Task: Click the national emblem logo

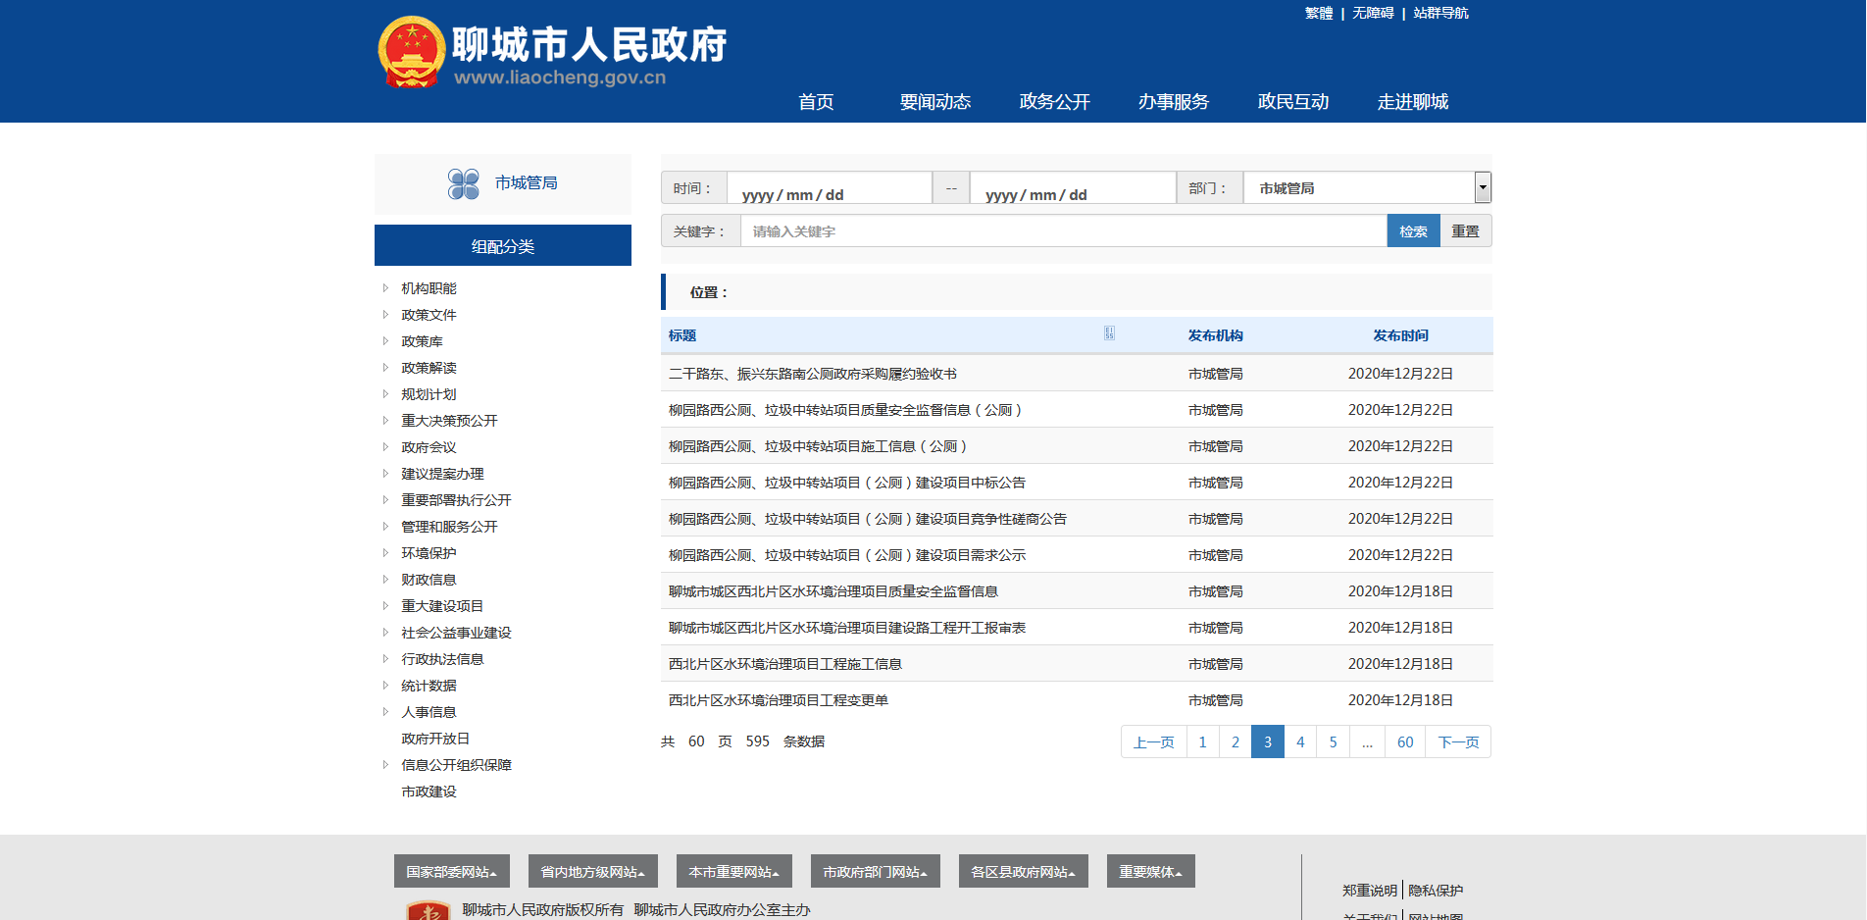Action: 412,53
